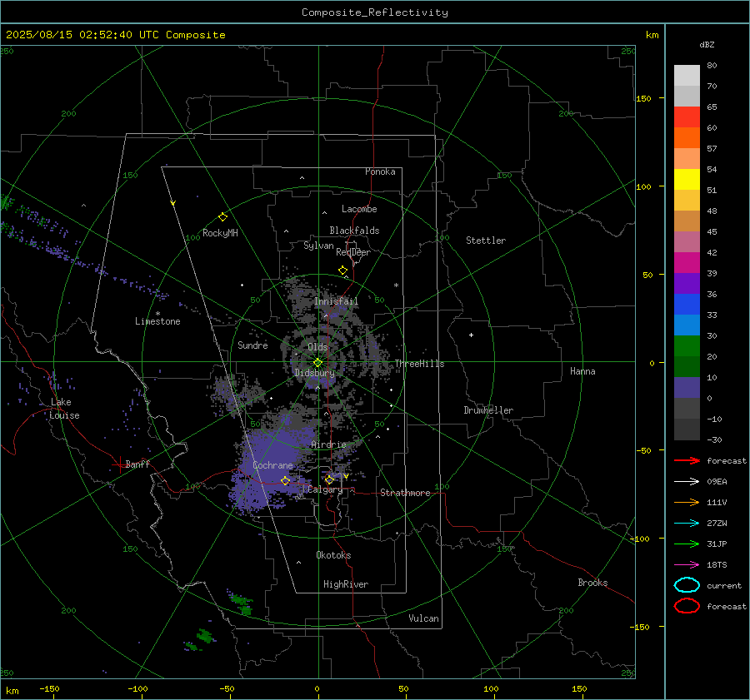Screen dimensions: 750x700
Task: Click the Olds label
Action: click(317, 347)
